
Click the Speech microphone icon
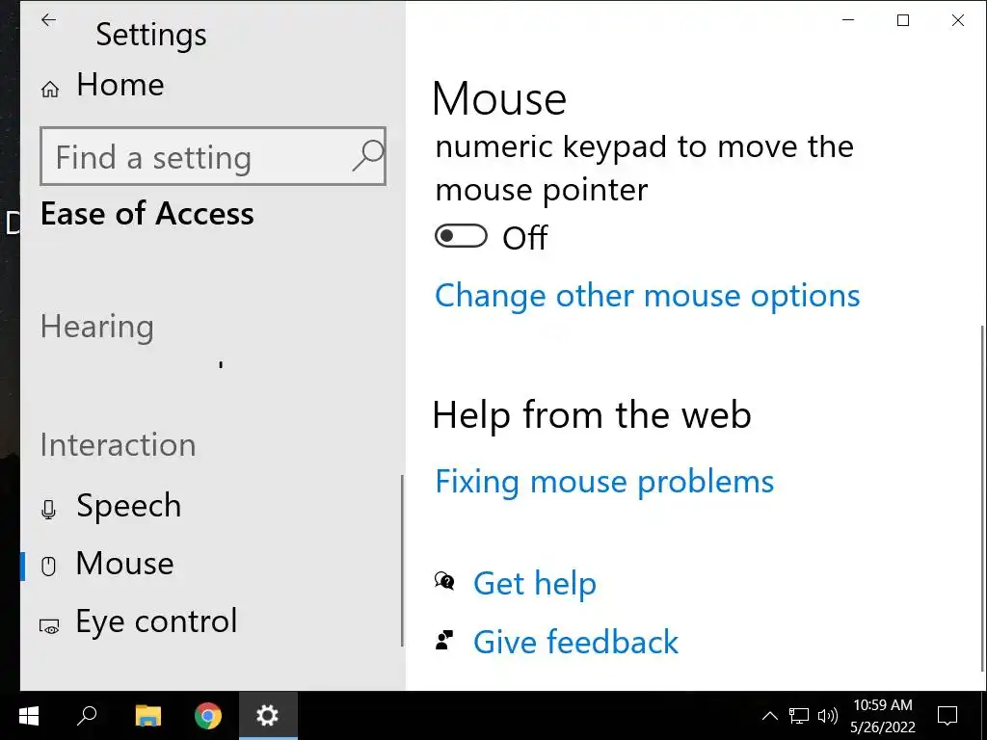49,509
